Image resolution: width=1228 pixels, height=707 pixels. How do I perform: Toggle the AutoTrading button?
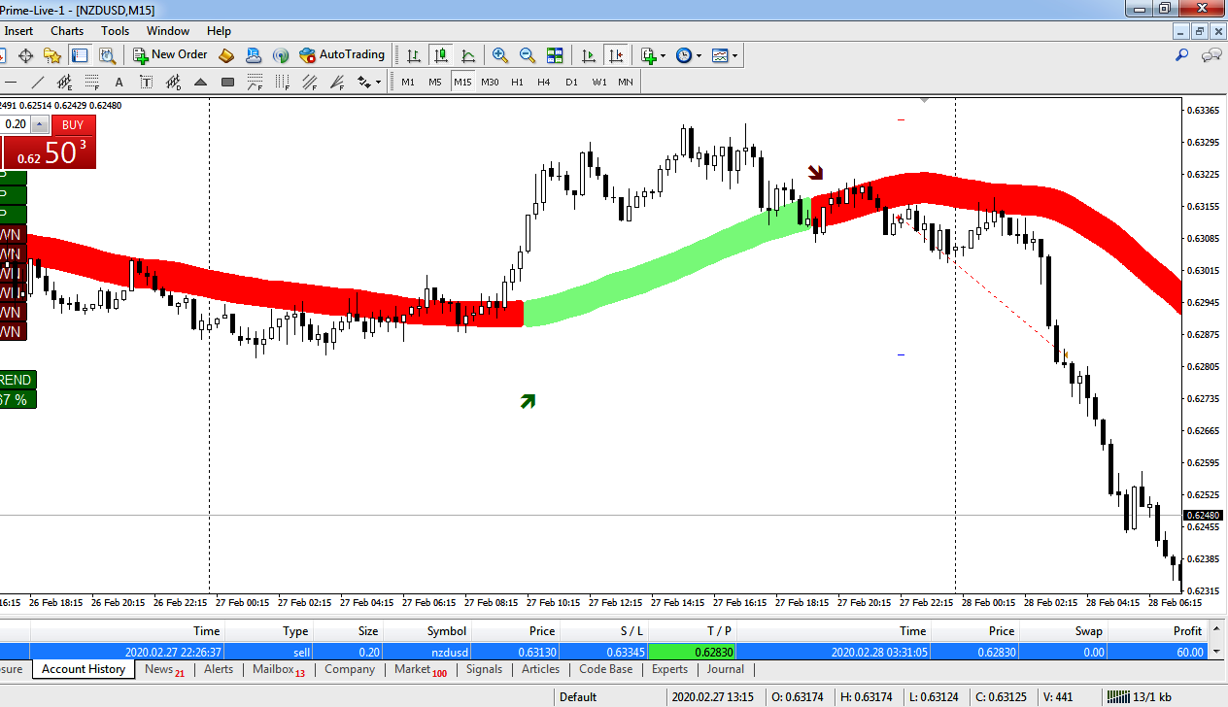click(342, 55)
